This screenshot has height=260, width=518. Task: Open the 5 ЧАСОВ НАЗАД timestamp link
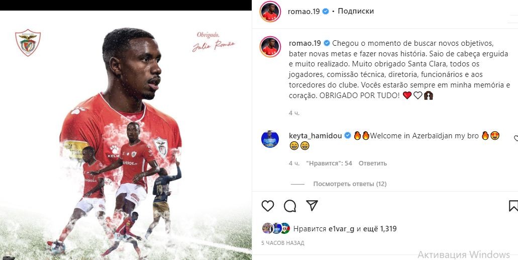[x=283, y=243]
